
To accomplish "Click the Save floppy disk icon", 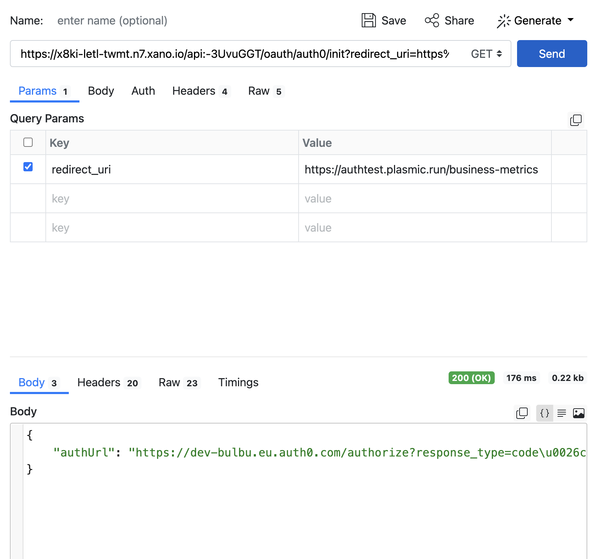I will pyautogui.click(x=368, y=21).
